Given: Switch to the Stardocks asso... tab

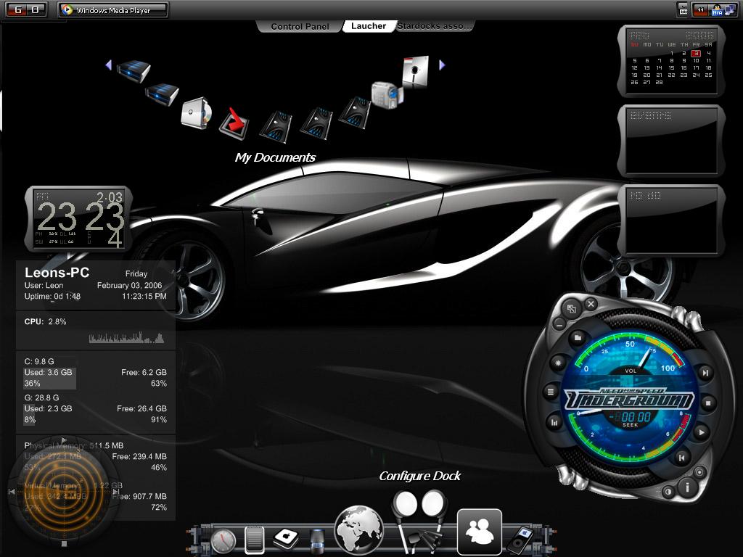Looking at the screenshot, I should 435,26.
